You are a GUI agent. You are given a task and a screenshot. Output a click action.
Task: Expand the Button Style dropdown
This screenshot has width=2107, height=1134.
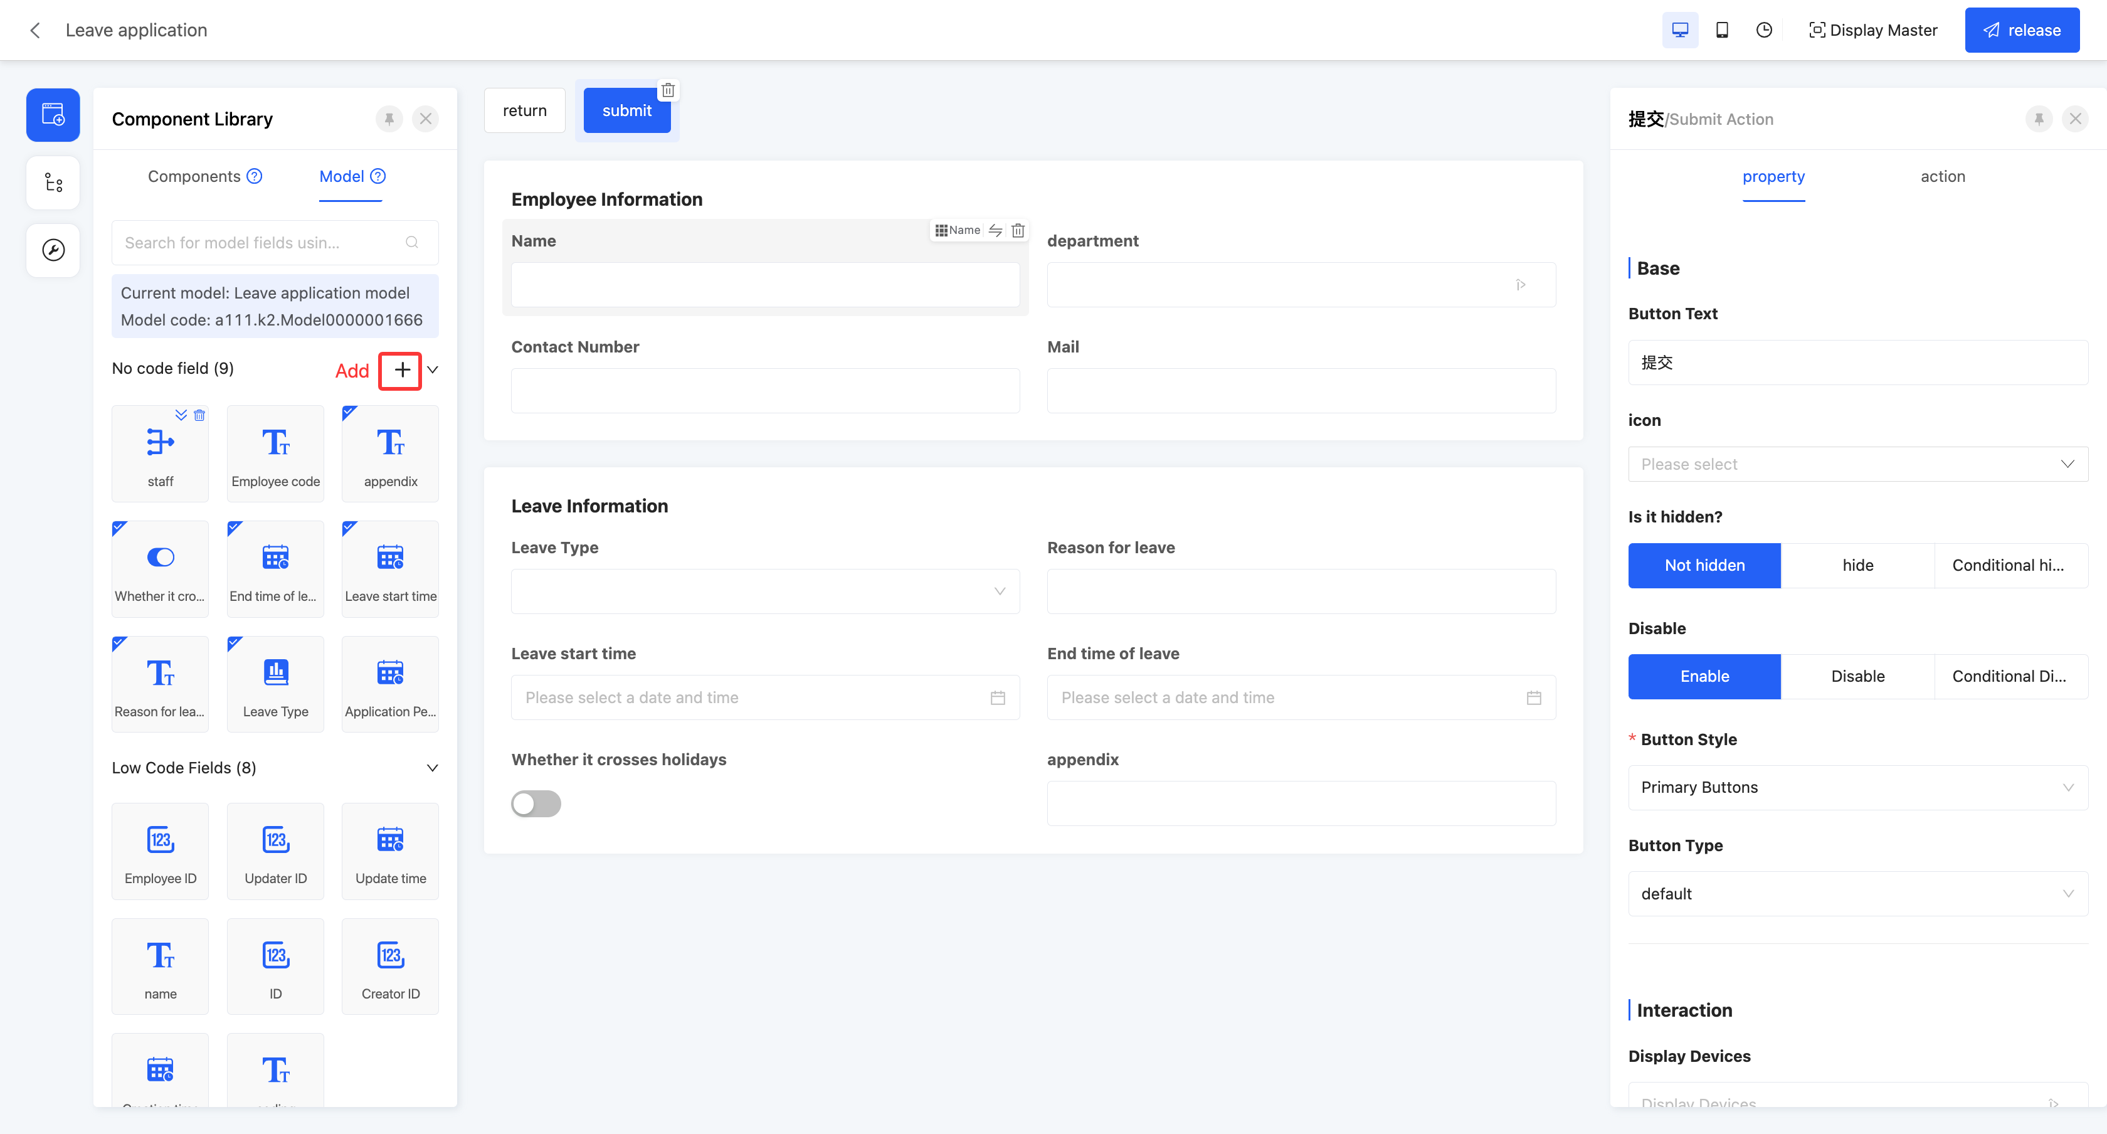[x=1857, y=787]
